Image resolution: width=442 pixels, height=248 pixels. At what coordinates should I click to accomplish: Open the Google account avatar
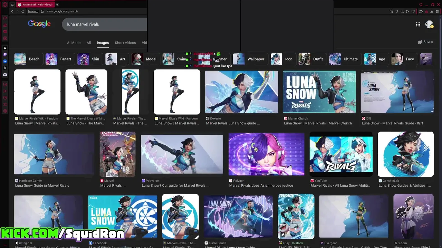(429, 24)
